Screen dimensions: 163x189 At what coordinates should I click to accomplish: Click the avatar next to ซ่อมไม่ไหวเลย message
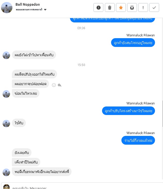click(x=6, y=94)
